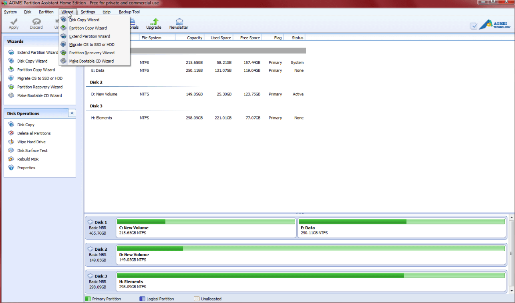Sort by Status column header
Viewport: 515px width, 303px height.
pos(295,38)
